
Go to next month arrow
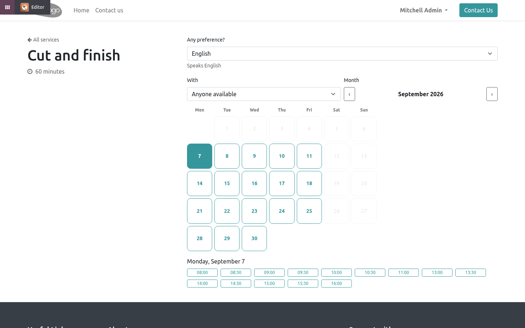(x=492, y=94)
